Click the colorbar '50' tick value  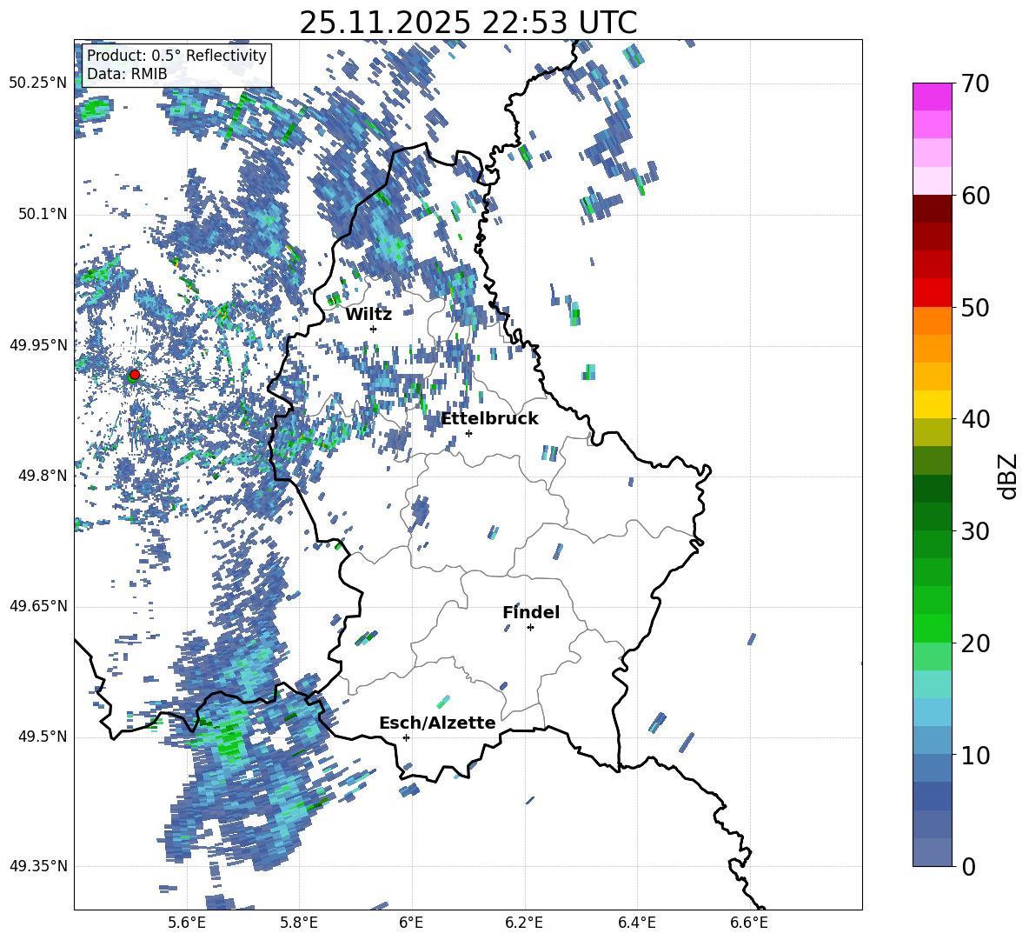(975, 308)
